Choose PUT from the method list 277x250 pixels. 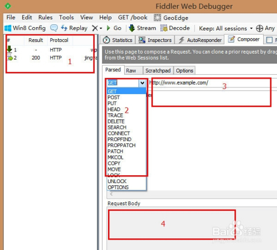click(x=126, y=103)
